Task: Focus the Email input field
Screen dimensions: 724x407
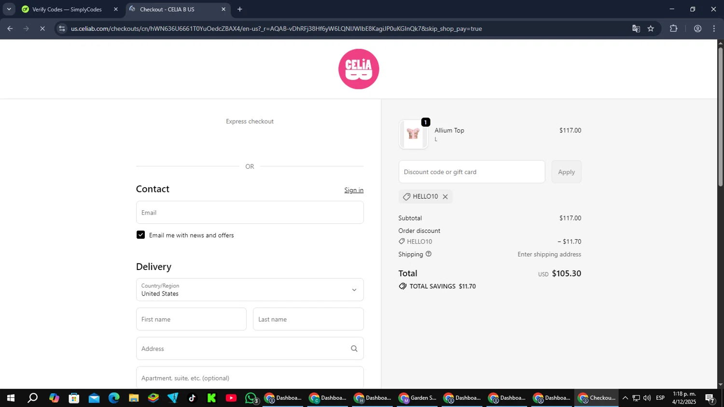Action: [x=250, y=212]
